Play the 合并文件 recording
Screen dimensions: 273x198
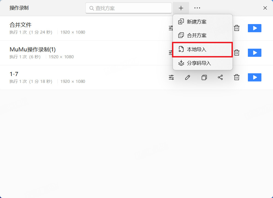[x=254, y=28]
